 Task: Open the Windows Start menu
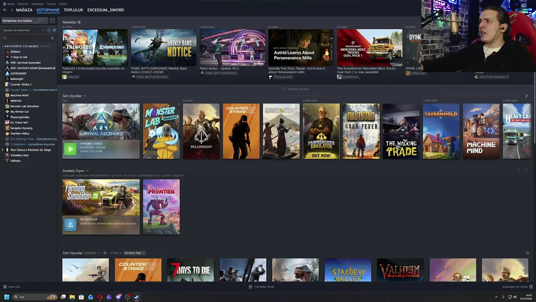[x=7, y=297]
